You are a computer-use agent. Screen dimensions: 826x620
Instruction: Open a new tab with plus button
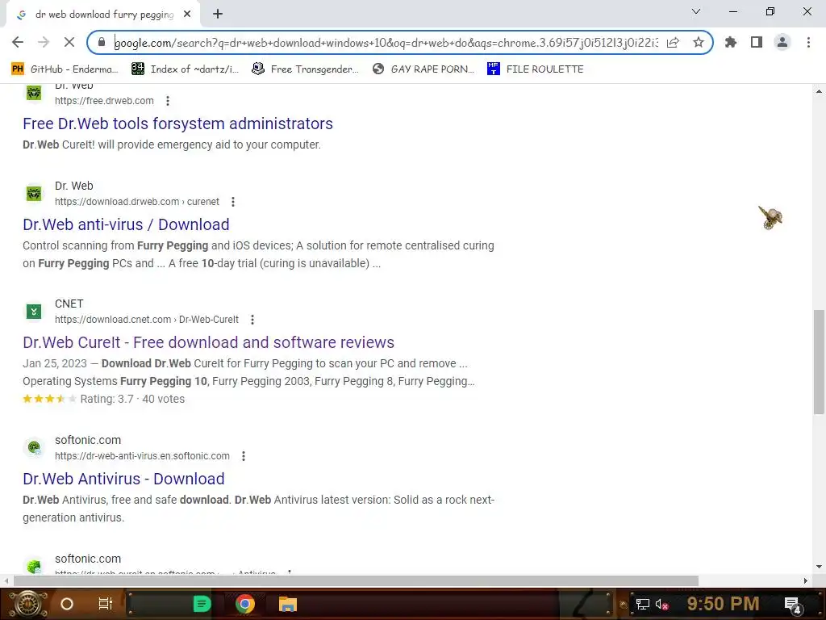[218, 15]
